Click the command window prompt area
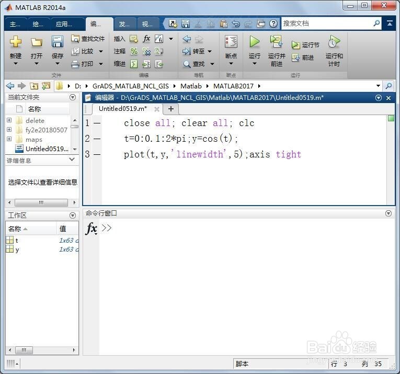The width and height of the screenshot is (400, 374). click(x=246, y=287)
